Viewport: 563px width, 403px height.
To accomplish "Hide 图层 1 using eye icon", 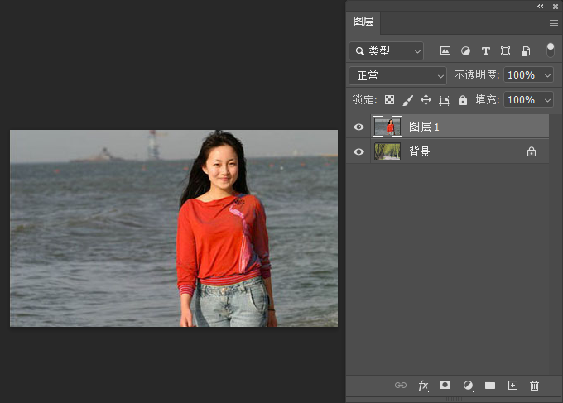I will click(x=358, y=127).
